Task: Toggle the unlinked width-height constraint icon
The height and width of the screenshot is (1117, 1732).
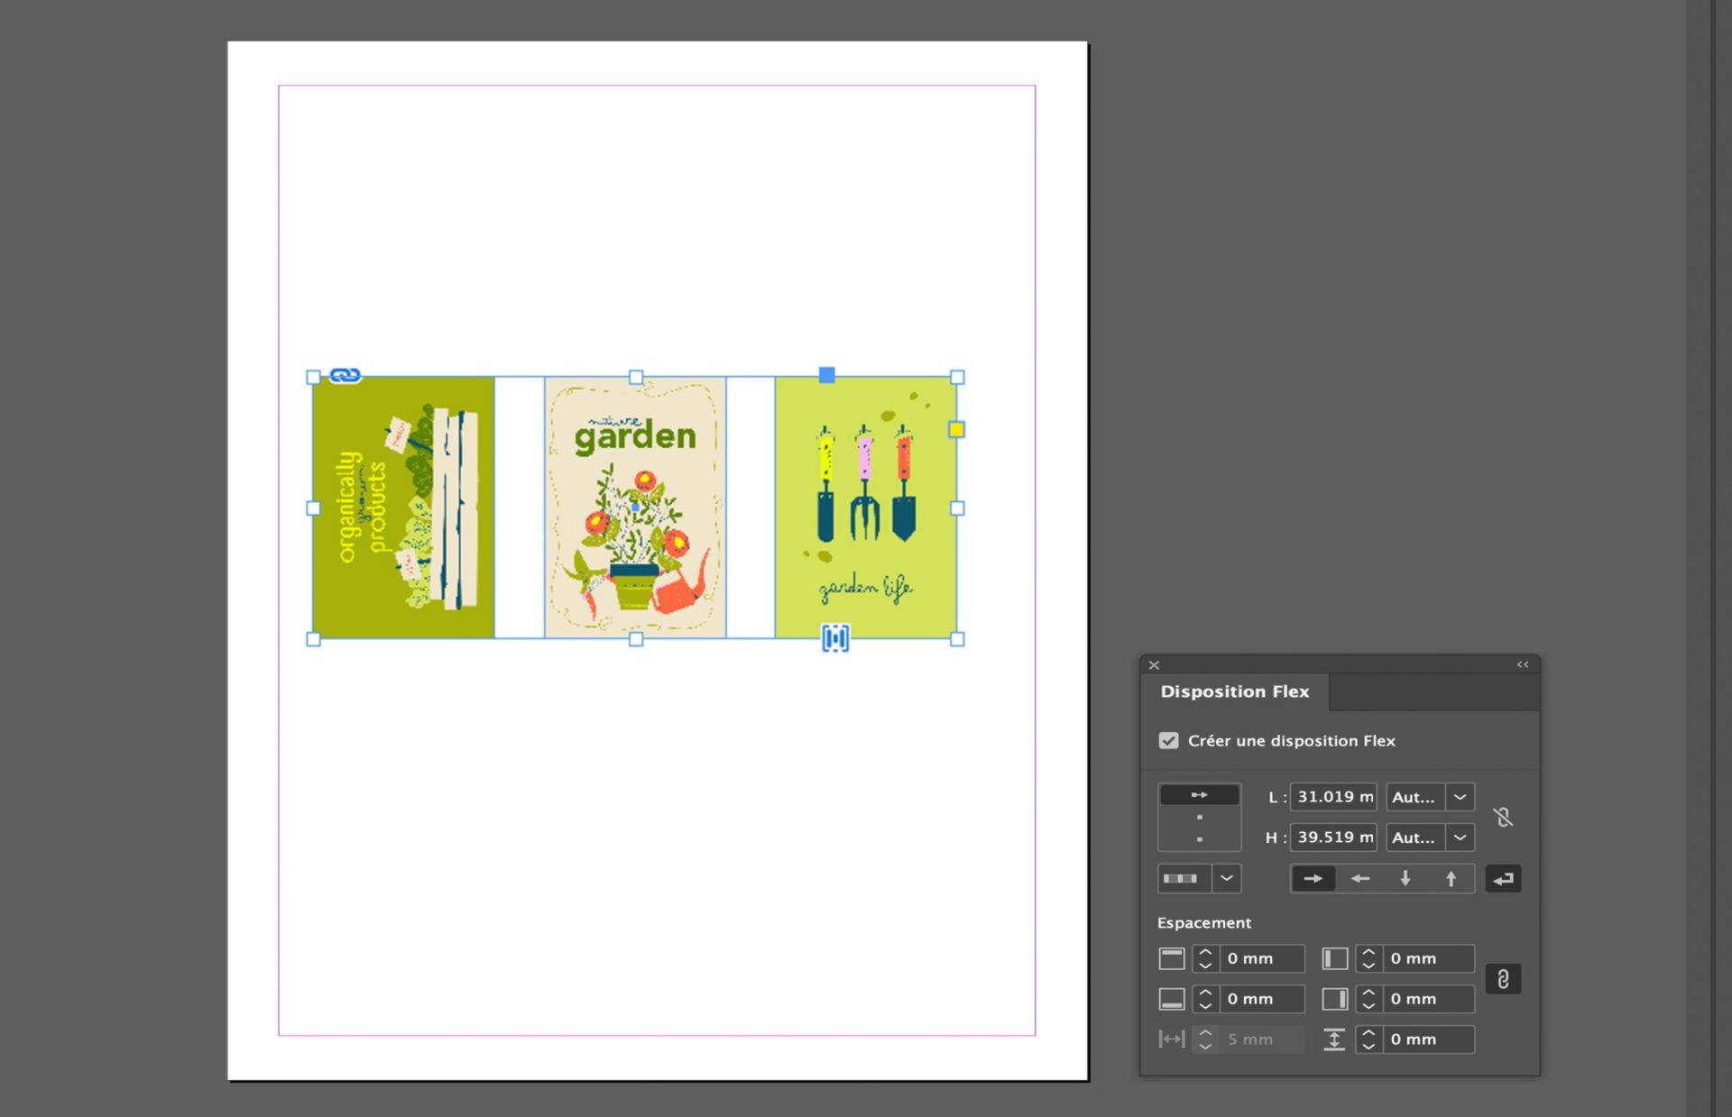Action: click(x=1502, y=817)
